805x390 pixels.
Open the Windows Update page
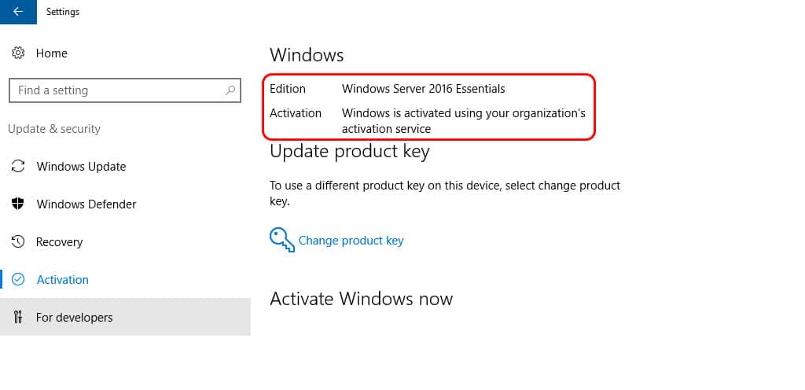click(125, 166)
